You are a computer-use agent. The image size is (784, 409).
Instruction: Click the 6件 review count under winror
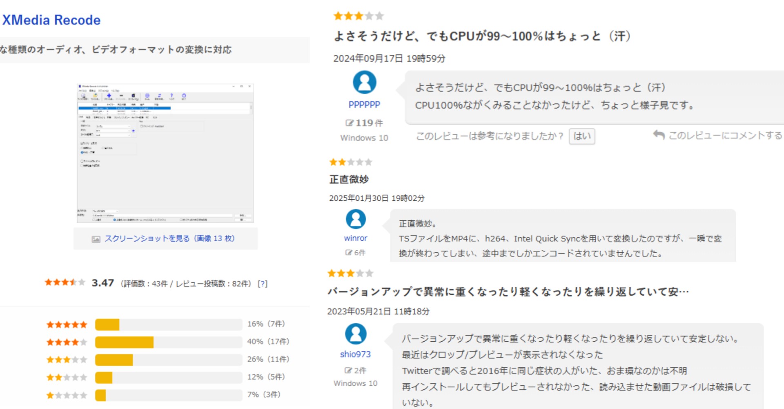[x=356, y=253]
